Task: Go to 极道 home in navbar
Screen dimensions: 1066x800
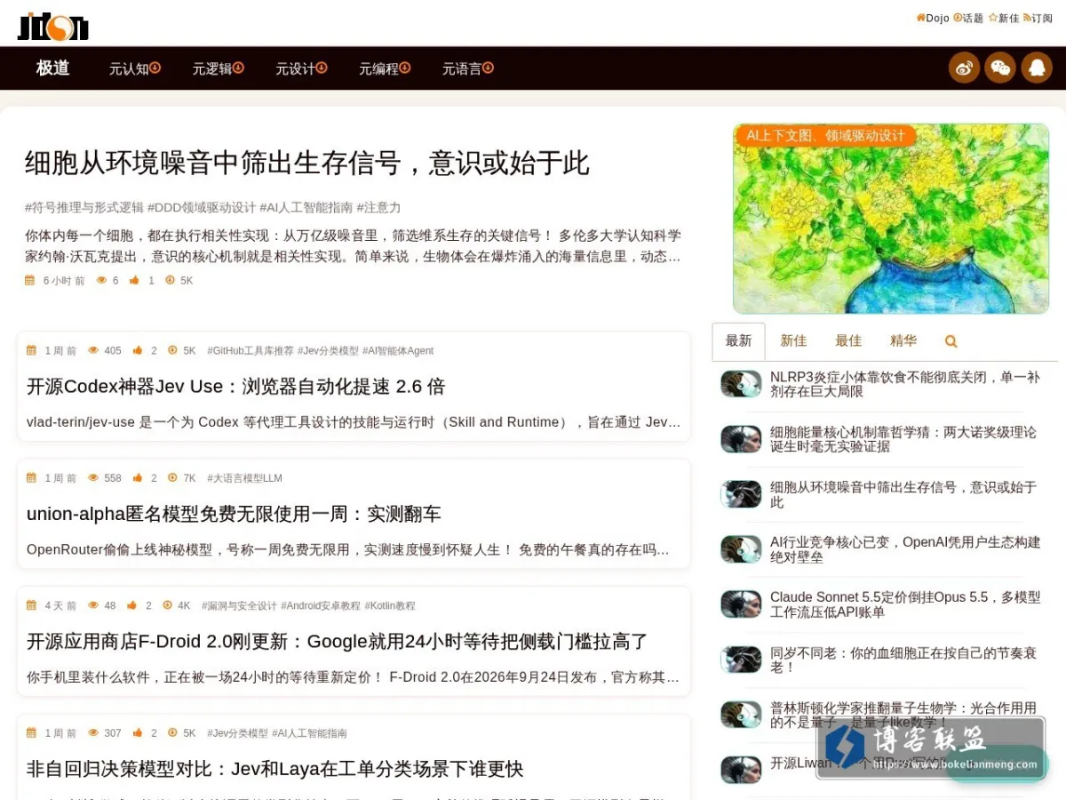Action: click(x=52, y=68)
